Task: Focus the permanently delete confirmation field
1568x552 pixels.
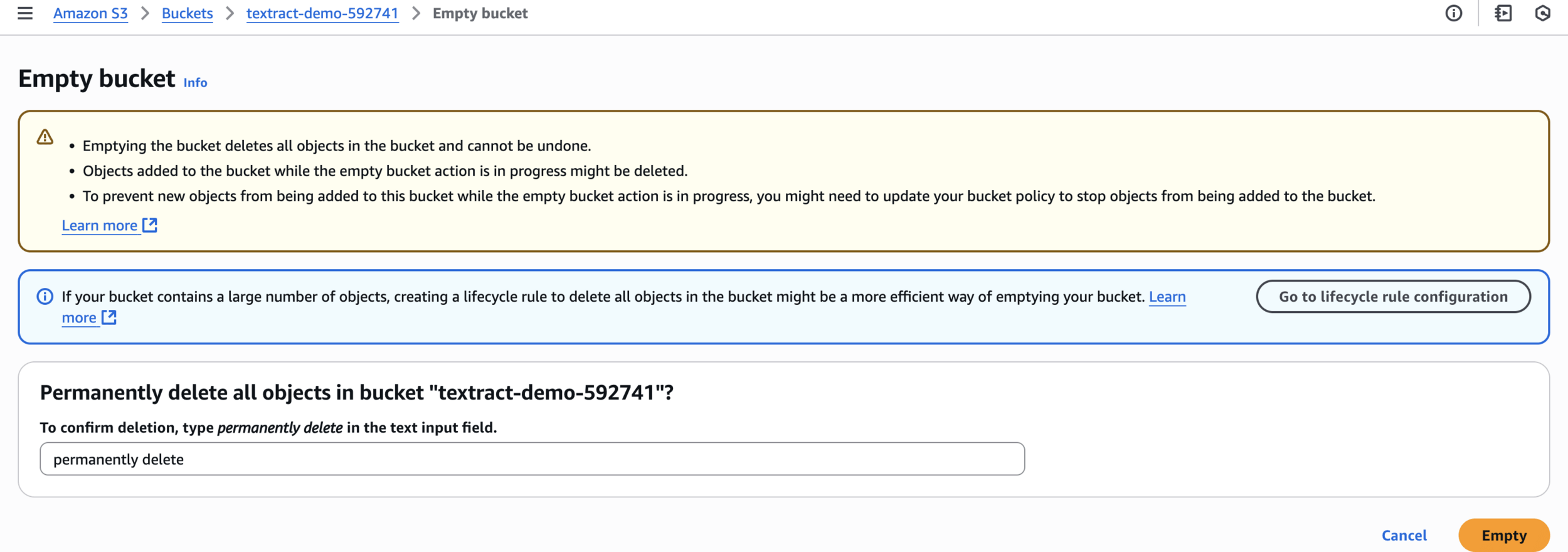Action: pos(532,459)
